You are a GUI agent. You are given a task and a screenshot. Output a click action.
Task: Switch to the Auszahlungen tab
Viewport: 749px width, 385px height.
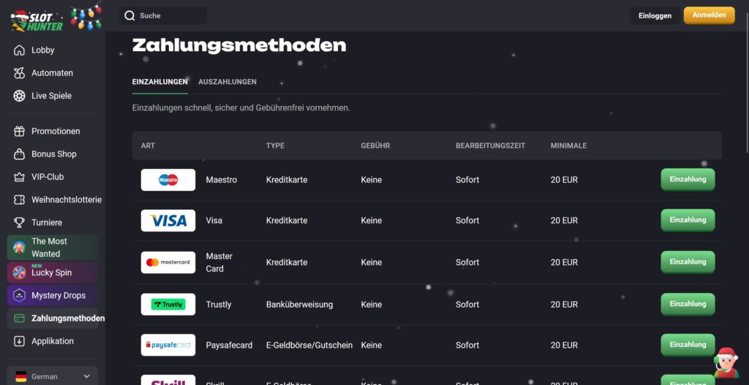pyautogui.click(x=227, y=82)
